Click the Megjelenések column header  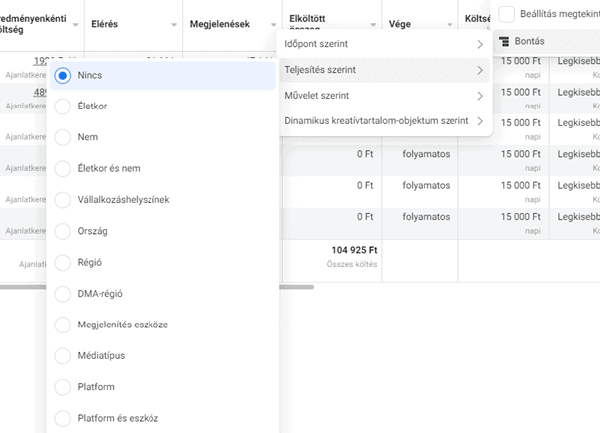[x=220, y=24]
